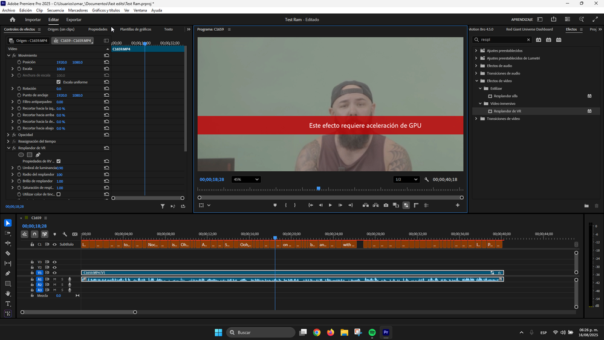Add a marker in Program monitor
This screenshot has height=340, width=604.
(x=275, y=205)
